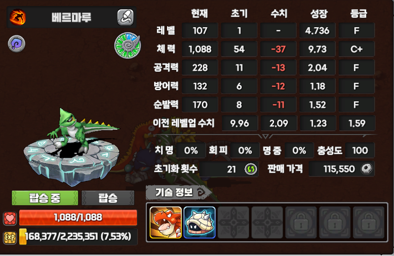Click the experience progress bar
This screenshot has width=394, height=256.
click(78, 237)
